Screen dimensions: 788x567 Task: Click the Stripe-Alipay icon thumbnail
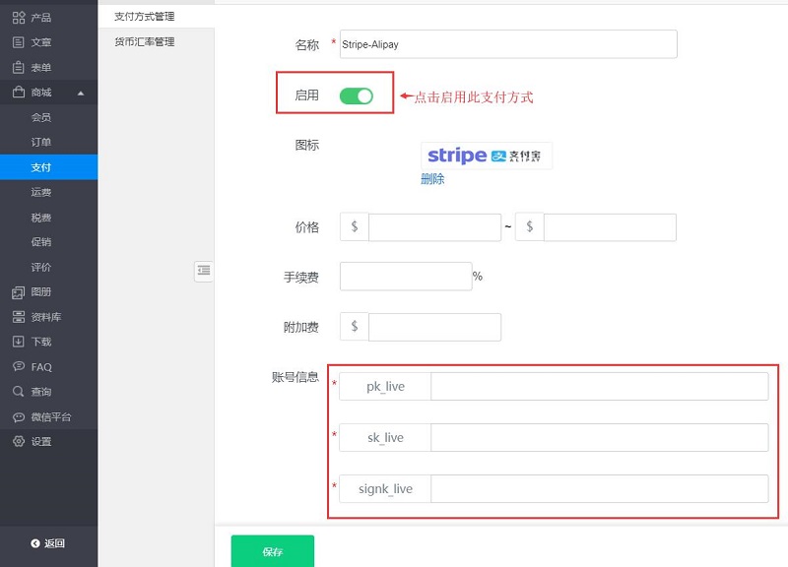pos(486,155)
